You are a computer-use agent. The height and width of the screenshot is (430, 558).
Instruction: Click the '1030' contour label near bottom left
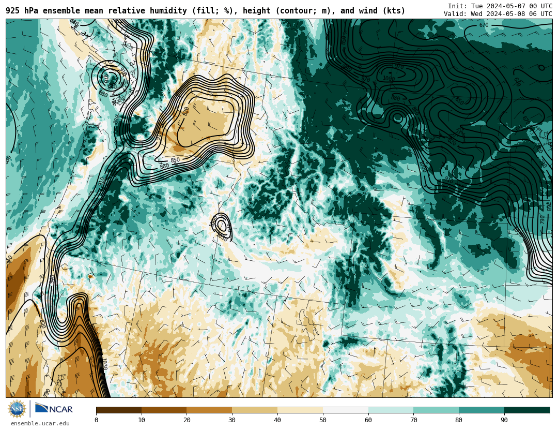pyautogui.click(x=104, y=364)
